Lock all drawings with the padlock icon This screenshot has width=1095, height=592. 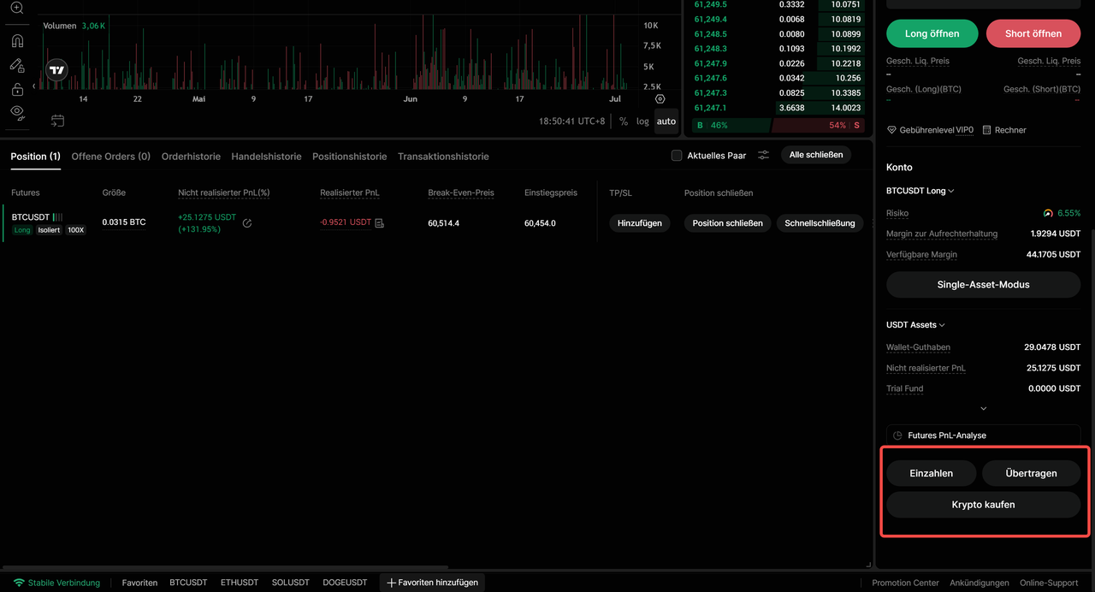click(x=17, y=89)
